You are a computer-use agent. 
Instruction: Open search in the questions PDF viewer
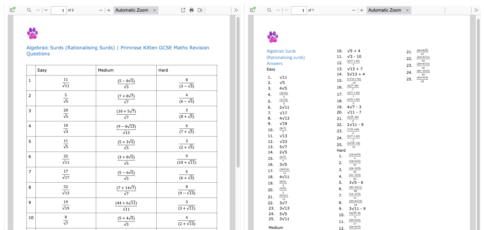[x=29, y=10]
